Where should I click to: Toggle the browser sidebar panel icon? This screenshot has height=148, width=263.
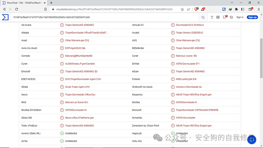[x=243, y=9]
